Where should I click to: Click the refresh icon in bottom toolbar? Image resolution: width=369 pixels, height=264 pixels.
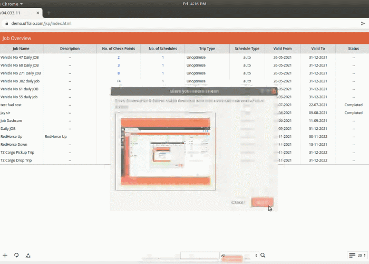tap(16, 255)
